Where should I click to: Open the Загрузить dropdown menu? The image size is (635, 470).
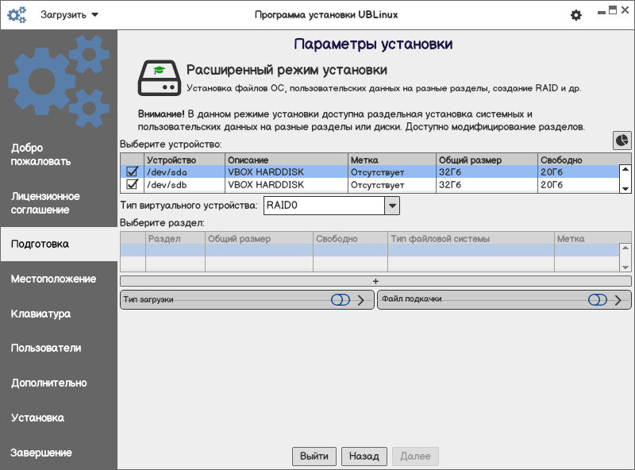click(70, 15)
